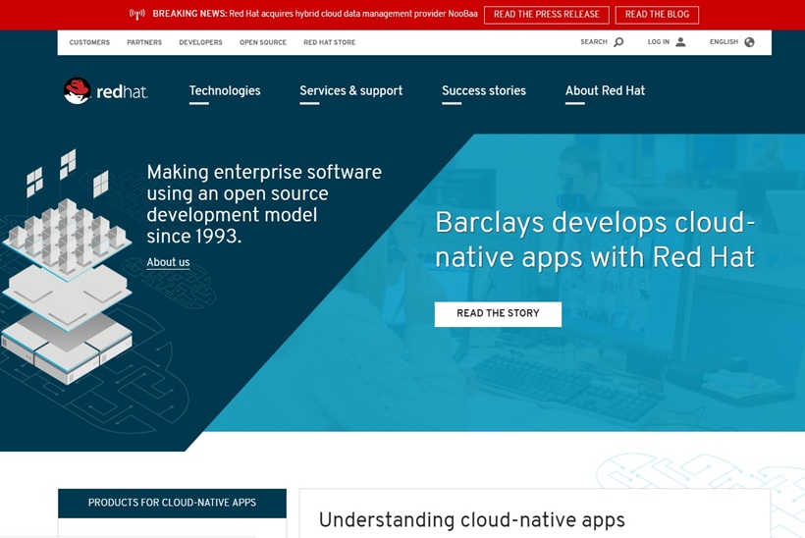Image resolution: width=805 pixels, height=538 pixels.
Task: Click the Log In label
Action: pyautogui.click(x=658, y=42)
